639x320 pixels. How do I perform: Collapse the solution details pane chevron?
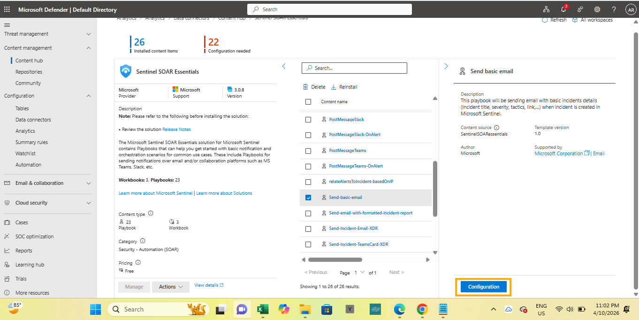284,67
